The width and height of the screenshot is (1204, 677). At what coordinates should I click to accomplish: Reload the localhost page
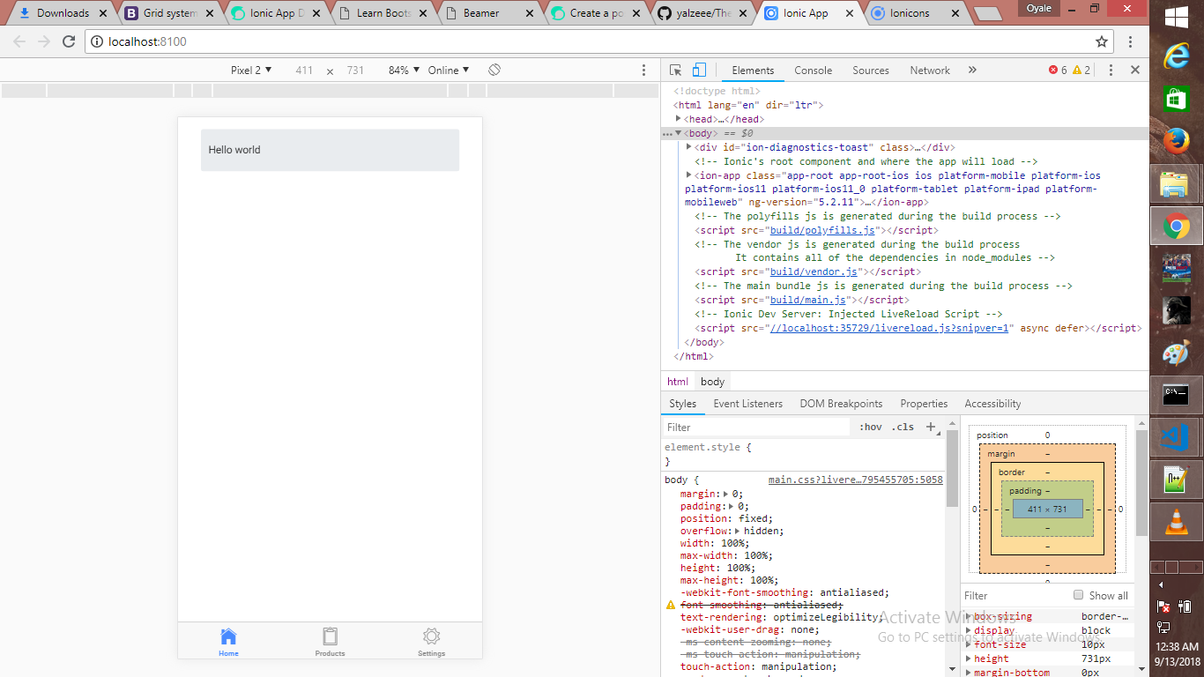[69, 41]
